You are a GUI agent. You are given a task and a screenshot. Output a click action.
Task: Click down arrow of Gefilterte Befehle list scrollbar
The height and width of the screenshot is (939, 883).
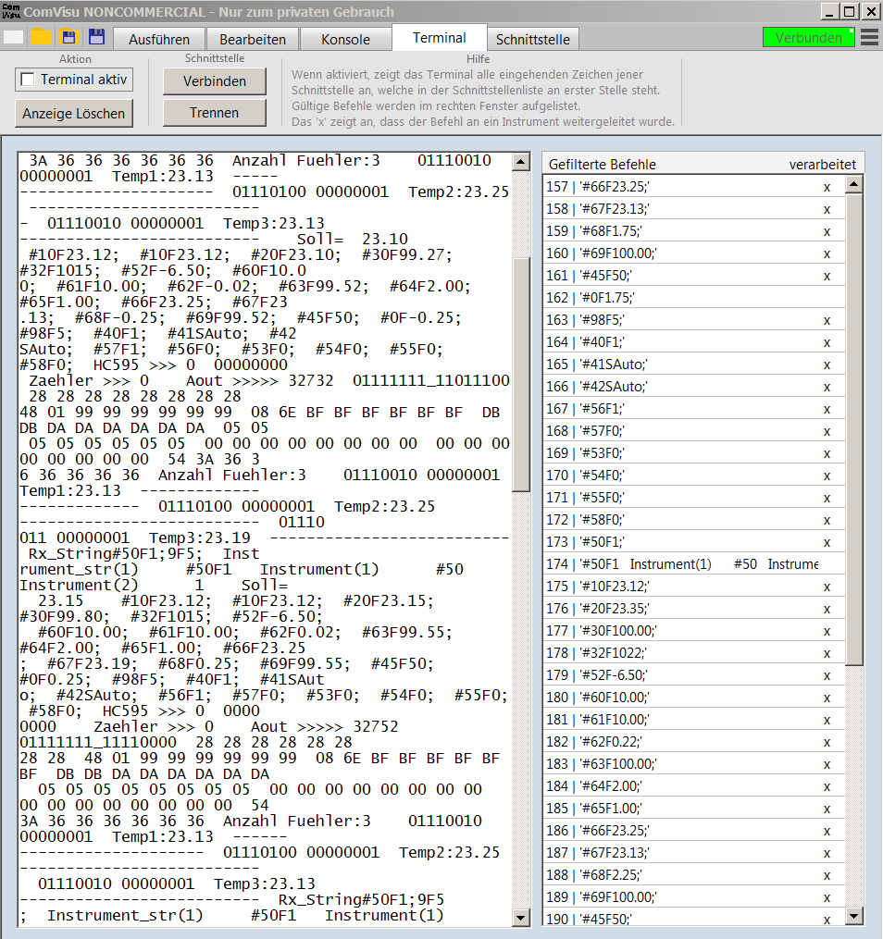(x=853, y=915)
